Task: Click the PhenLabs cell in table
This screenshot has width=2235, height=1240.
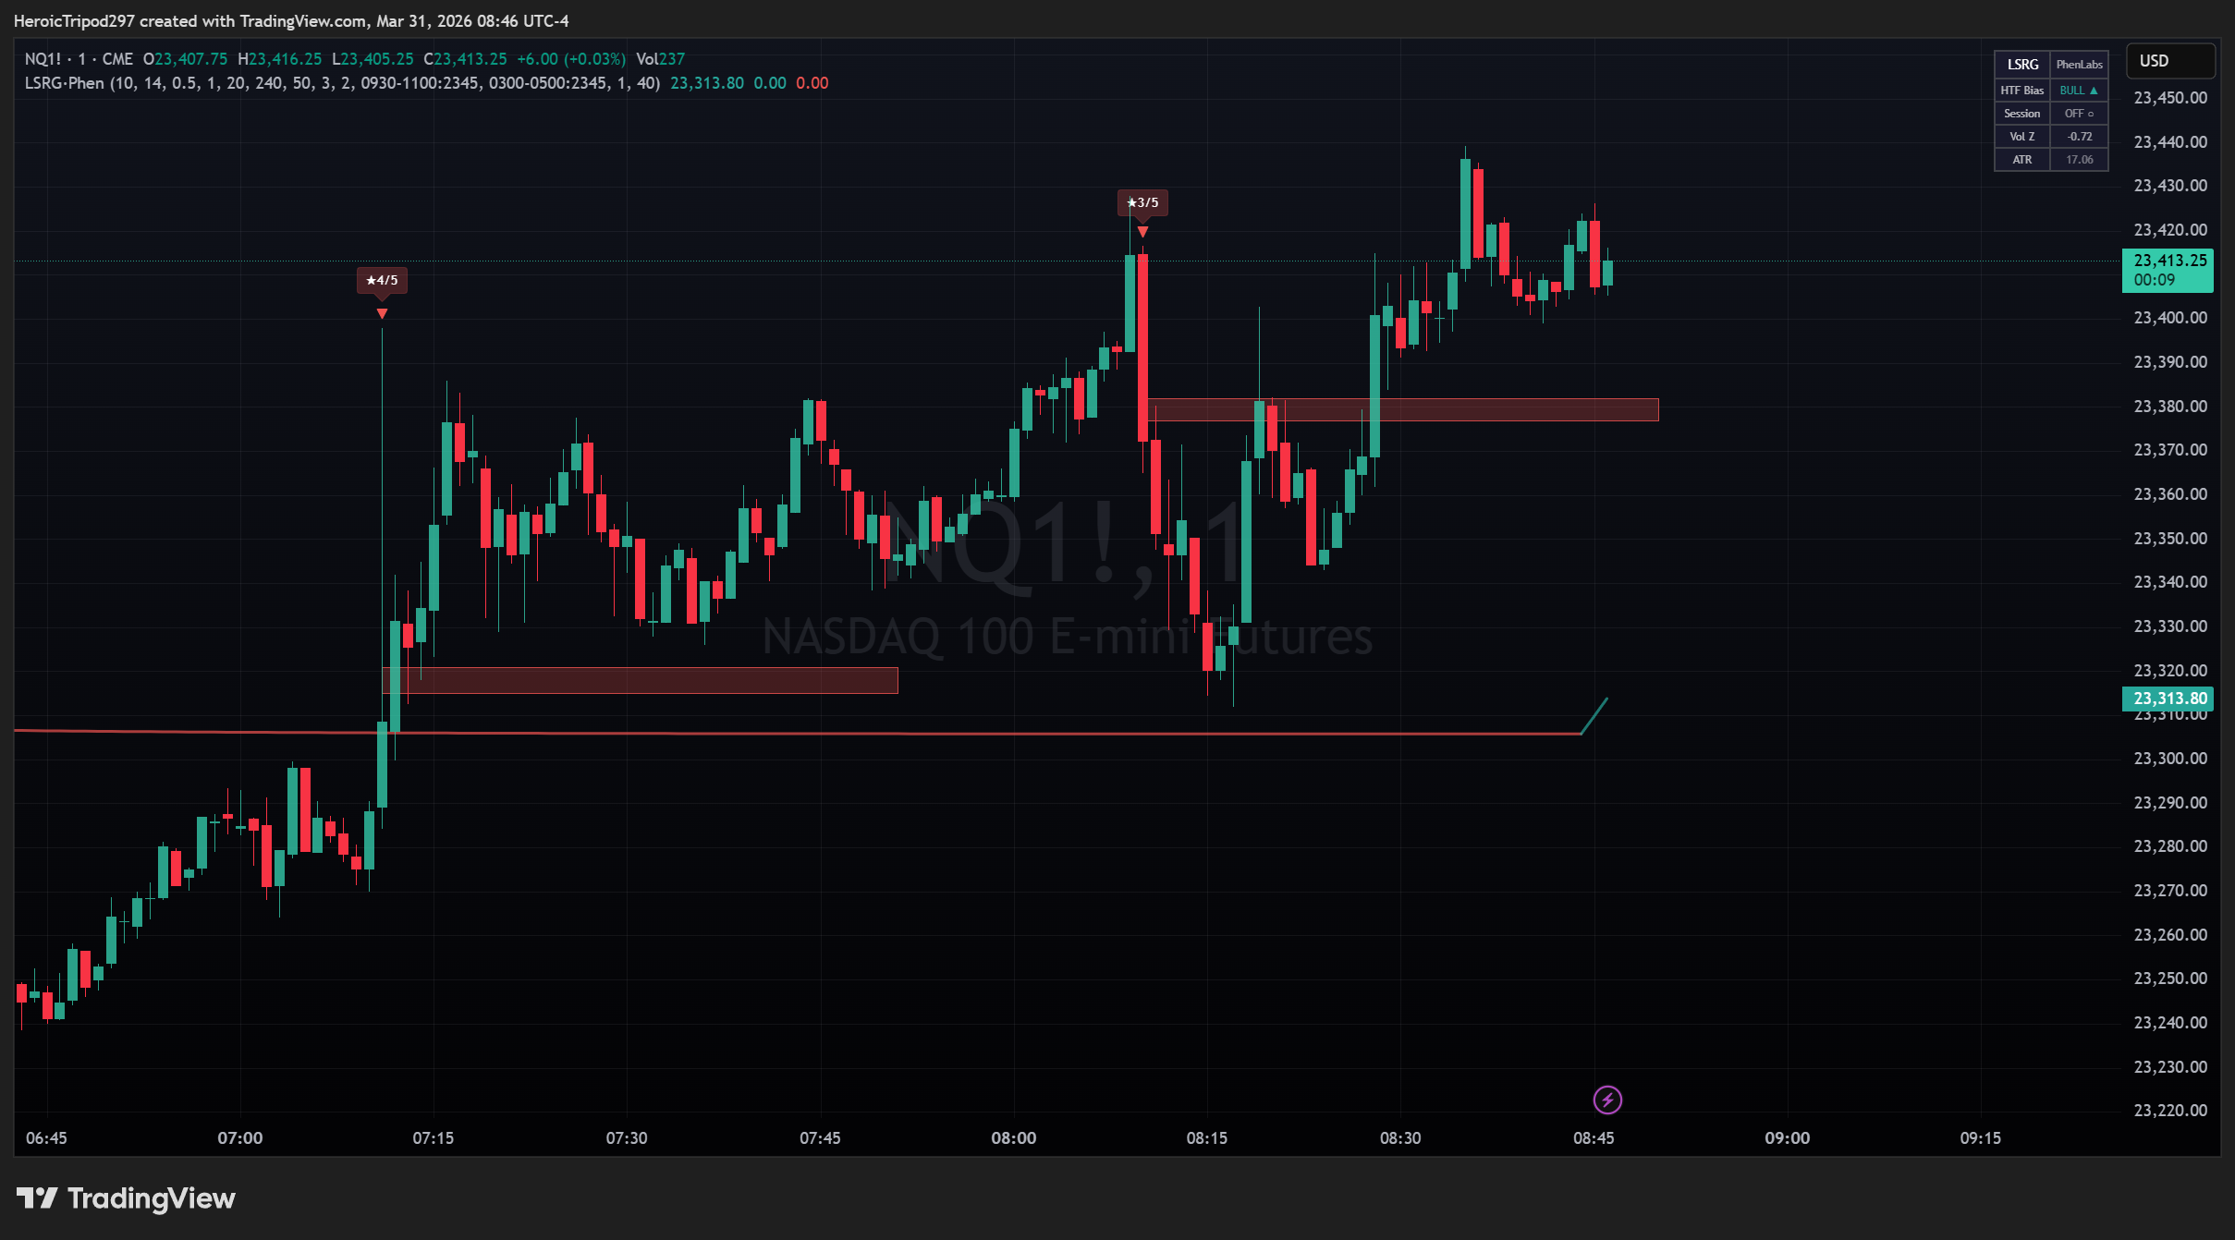Action: point(2079,65)
